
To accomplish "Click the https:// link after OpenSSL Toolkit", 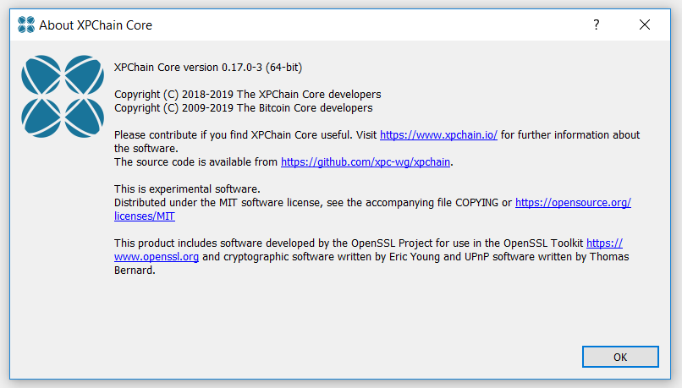I will (x=604, y=243).
